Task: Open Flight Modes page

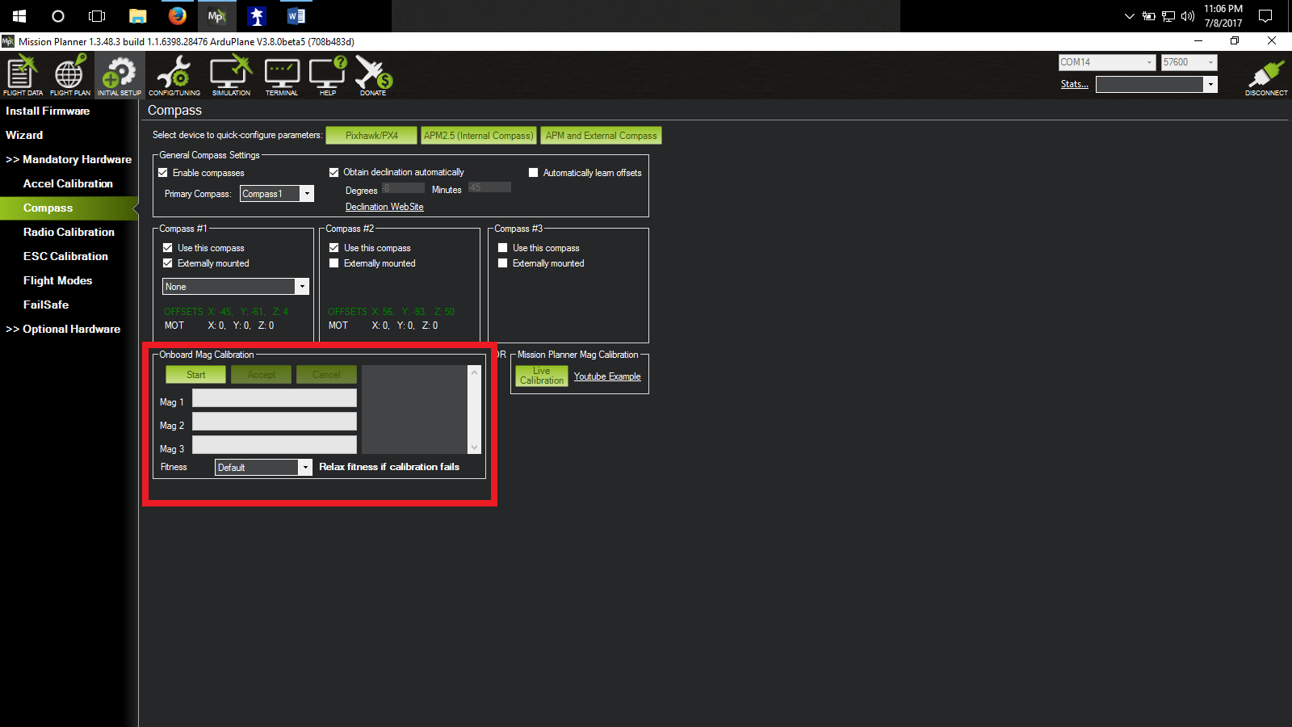Action: [57, 280]
